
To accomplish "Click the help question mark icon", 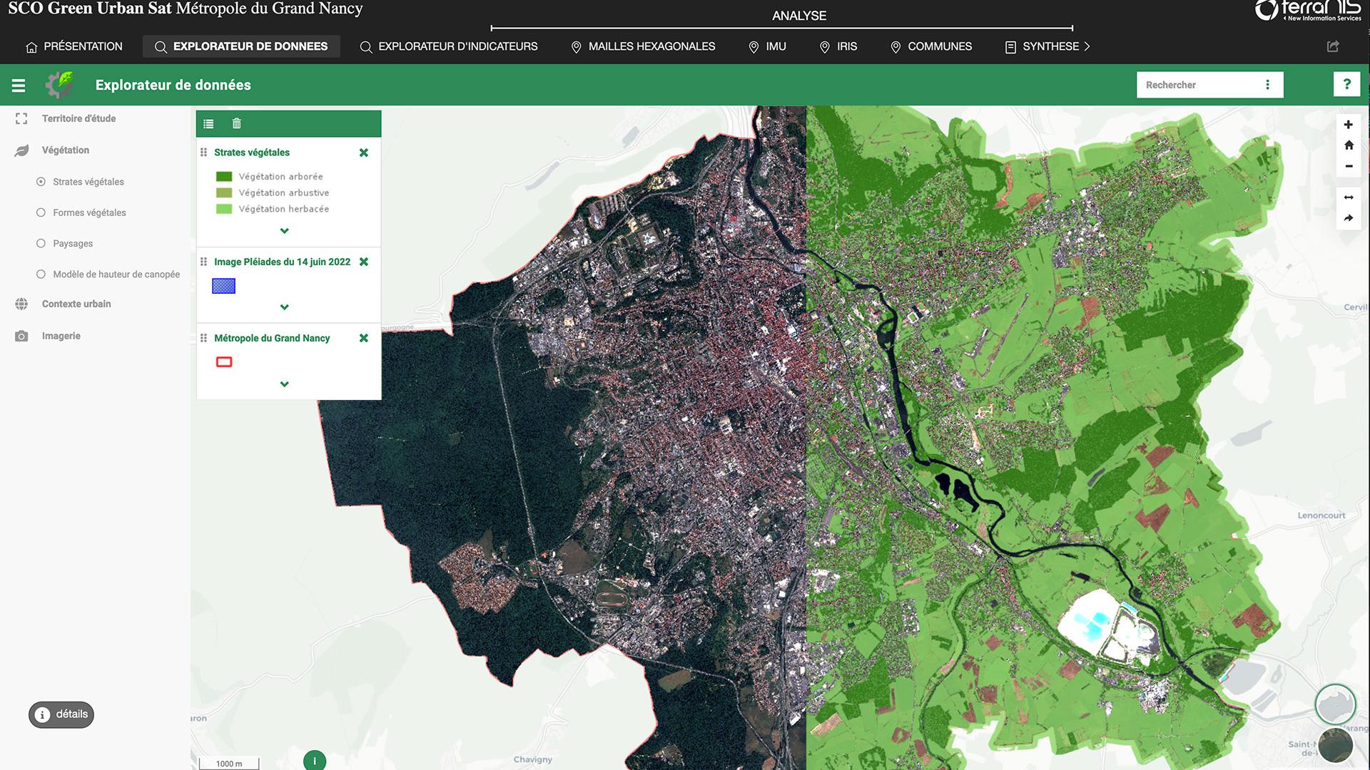I will [x=1347, y=85].
